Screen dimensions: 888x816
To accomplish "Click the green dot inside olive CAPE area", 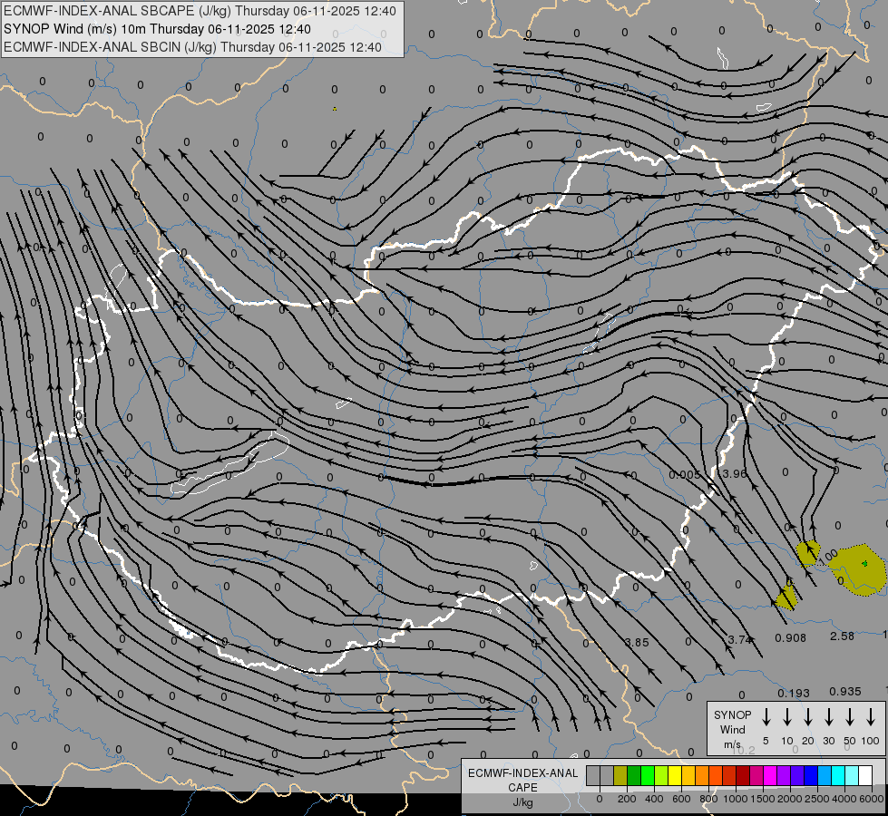I will (864, 563).
